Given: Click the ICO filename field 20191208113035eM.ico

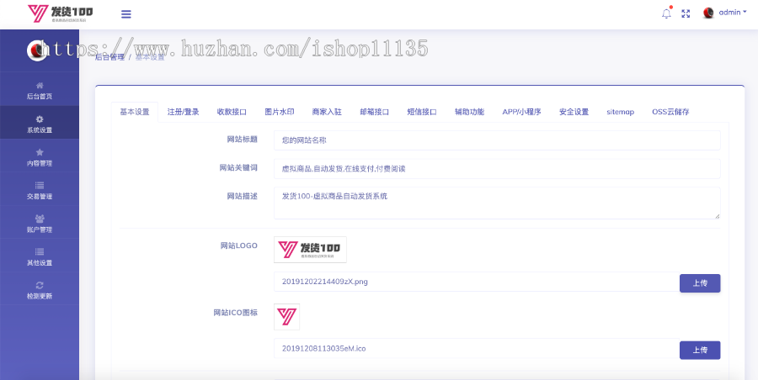Looking at the screenshot, I should [477, 348].
